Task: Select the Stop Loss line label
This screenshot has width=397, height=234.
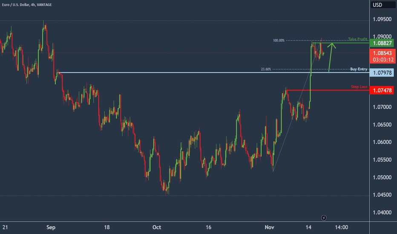Action: pos(359,87)
